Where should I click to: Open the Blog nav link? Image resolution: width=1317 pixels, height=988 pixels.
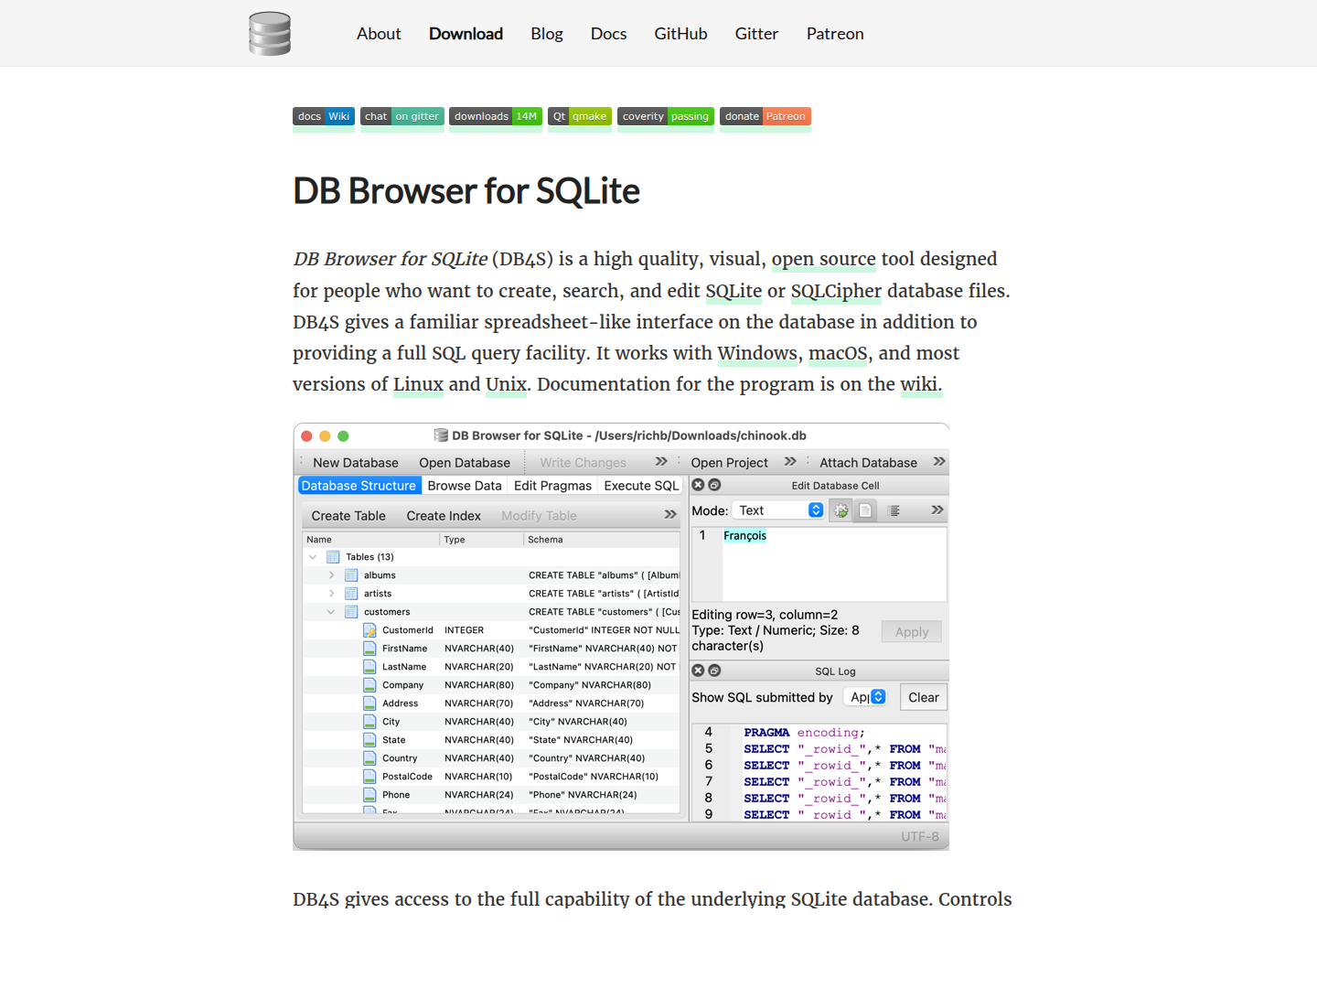547,34
